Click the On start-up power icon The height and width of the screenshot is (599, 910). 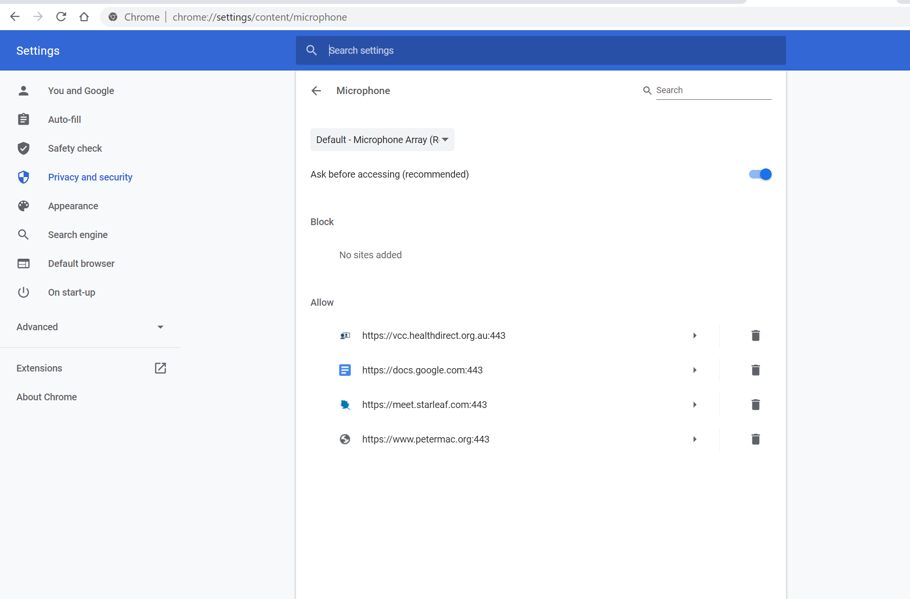[24, 292]
